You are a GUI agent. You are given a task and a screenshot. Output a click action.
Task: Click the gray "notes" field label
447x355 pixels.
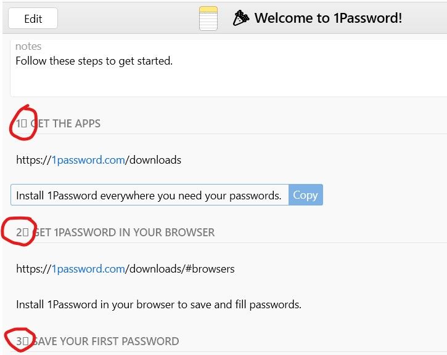coord(28,47)
